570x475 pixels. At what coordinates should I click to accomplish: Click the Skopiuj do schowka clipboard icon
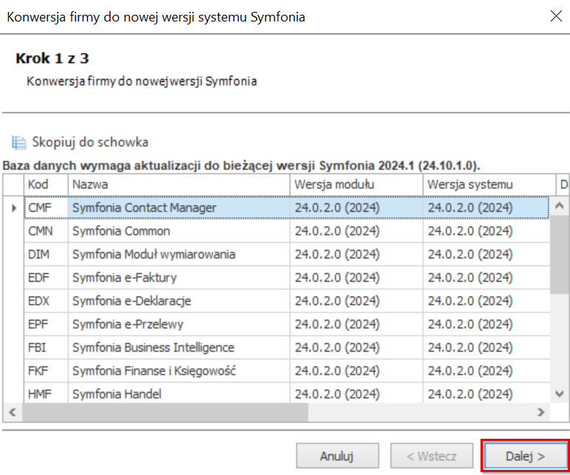click(18, 142)
